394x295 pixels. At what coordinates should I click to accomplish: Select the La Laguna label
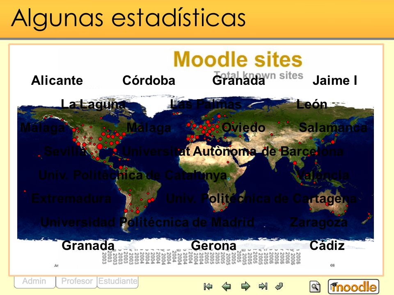pyautogui.click(x=93, y=104)
